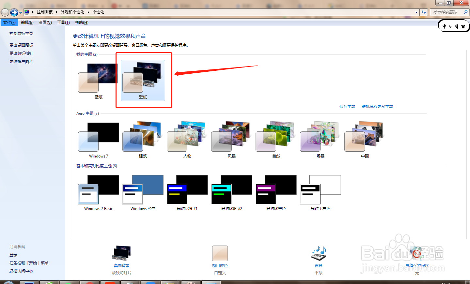Open 控制面板主页 in the sidebar

coord(21,34)
